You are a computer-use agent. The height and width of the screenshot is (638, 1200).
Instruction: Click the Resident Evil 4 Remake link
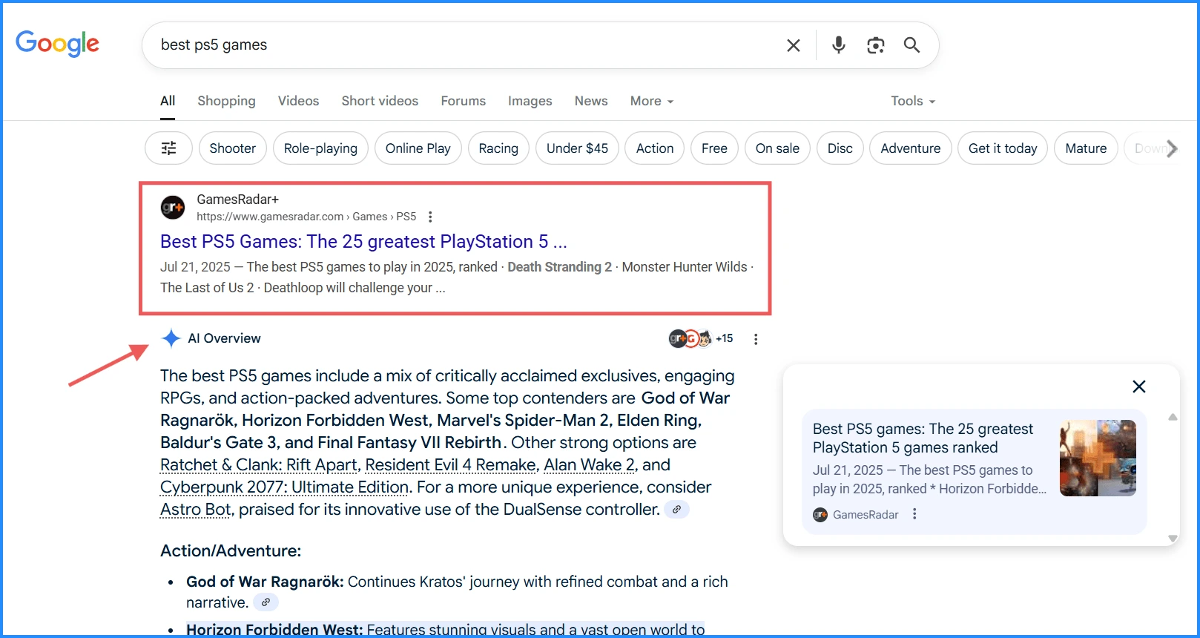(x=450, y=465)
